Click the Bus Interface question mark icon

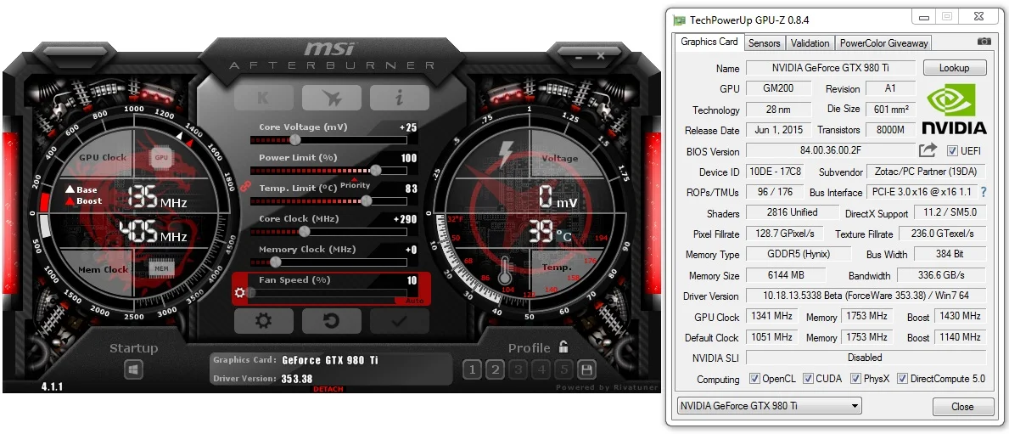click(982, 192)
